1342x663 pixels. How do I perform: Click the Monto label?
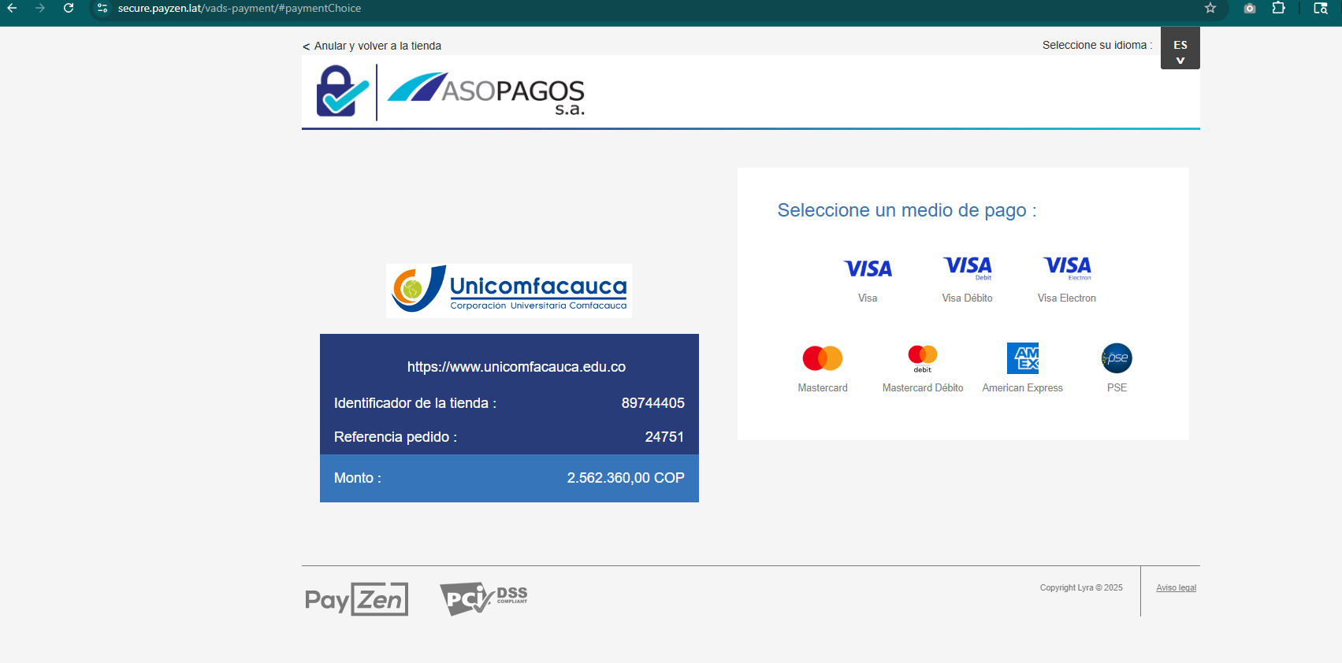(358, 478)
